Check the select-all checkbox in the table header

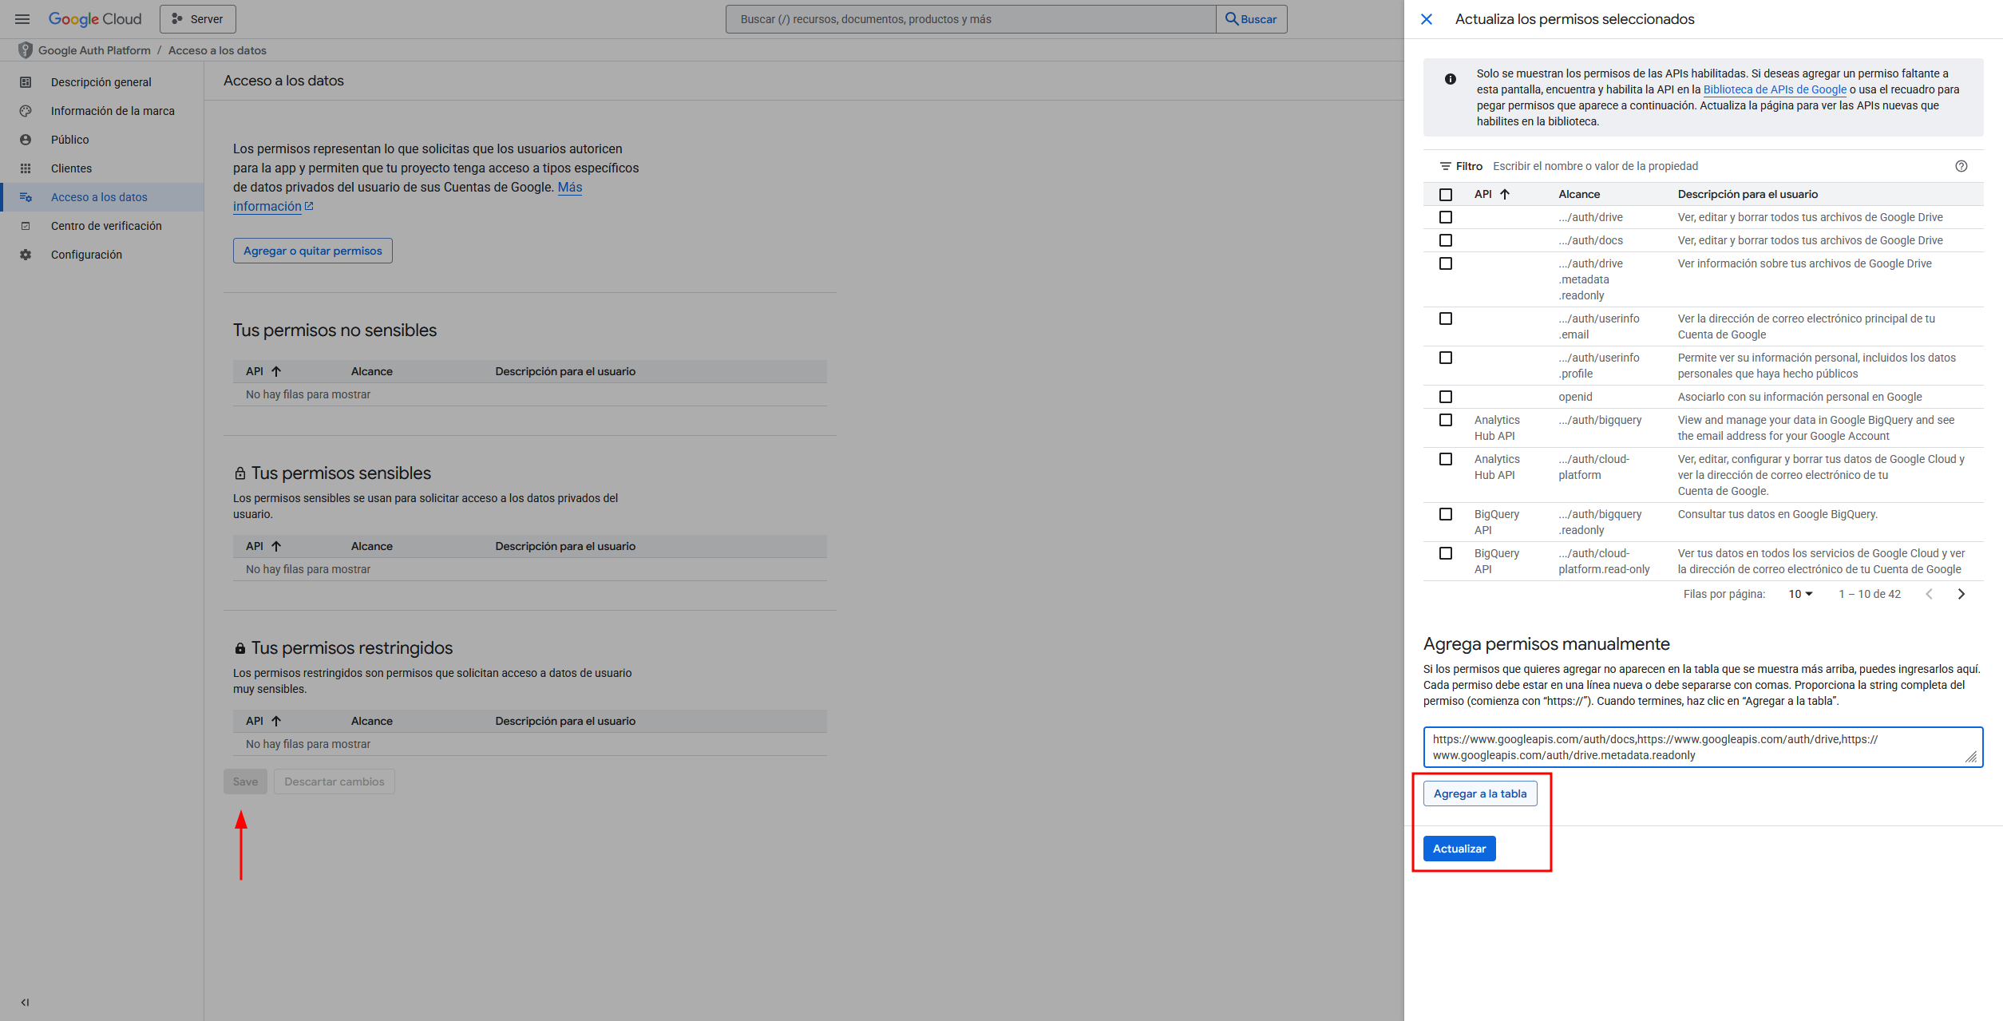click(1445, 194)
